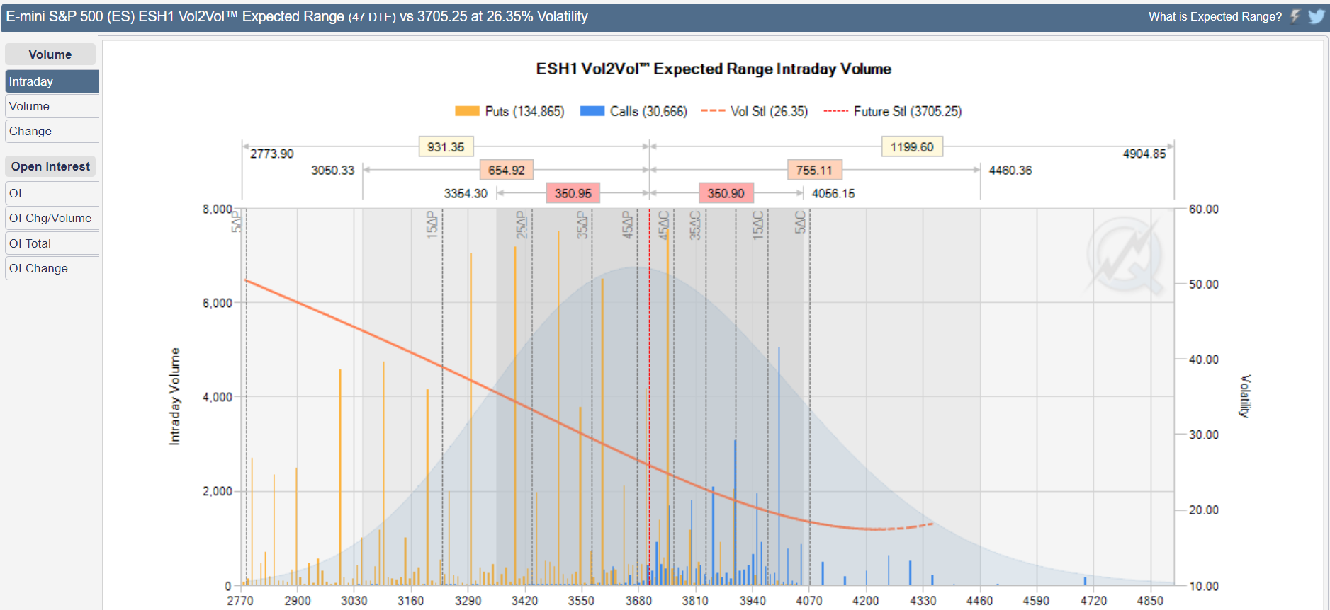Open the OI sidebar option

(x=52, y=193)
